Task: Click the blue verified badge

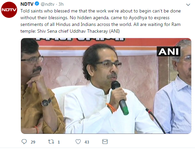Action: (x=37, y=4)
